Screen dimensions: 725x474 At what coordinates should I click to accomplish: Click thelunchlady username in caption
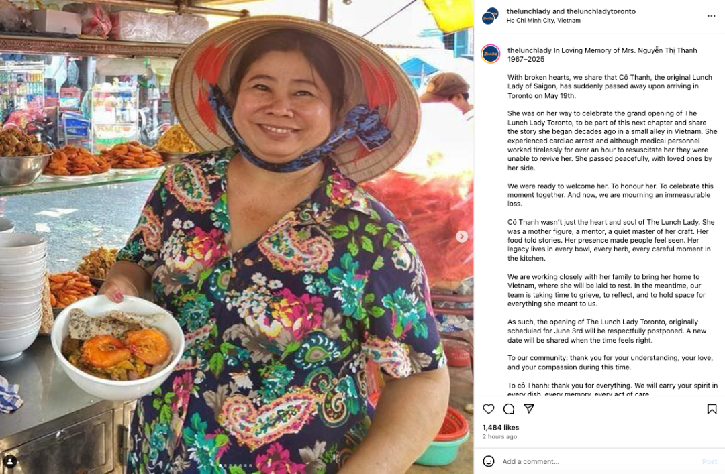530,50
